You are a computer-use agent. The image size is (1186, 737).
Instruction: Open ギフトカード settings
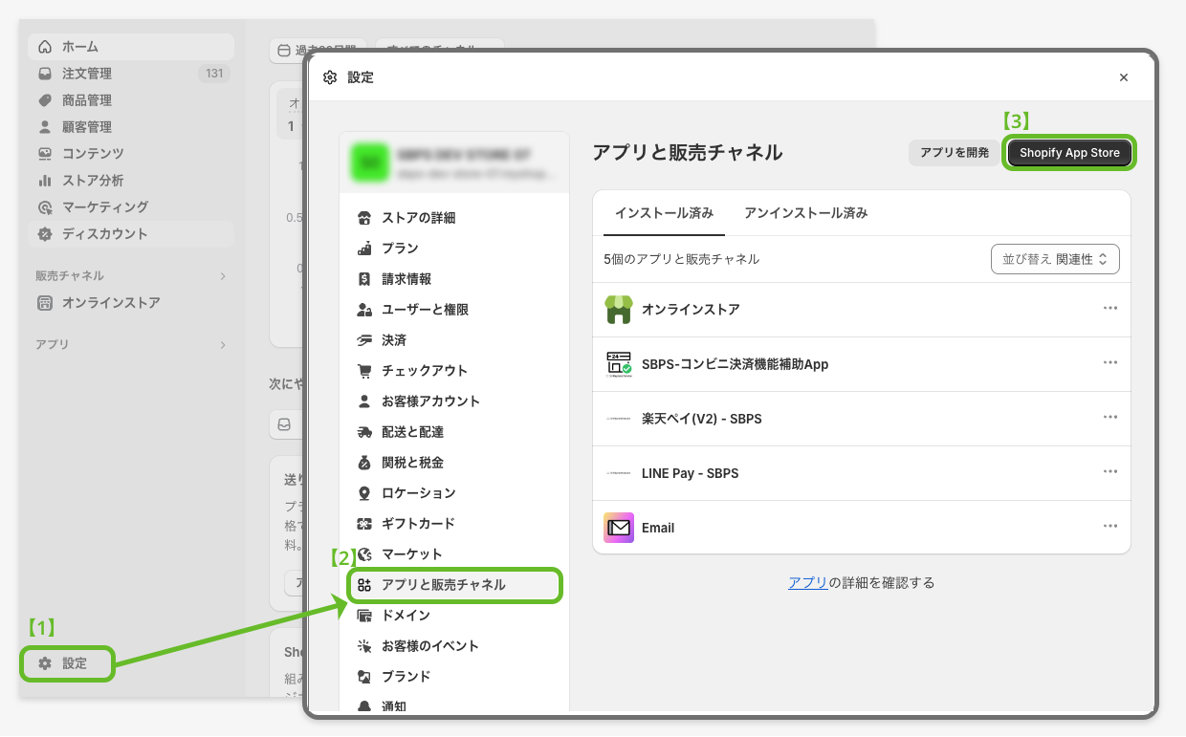click(x=454, y=524)
